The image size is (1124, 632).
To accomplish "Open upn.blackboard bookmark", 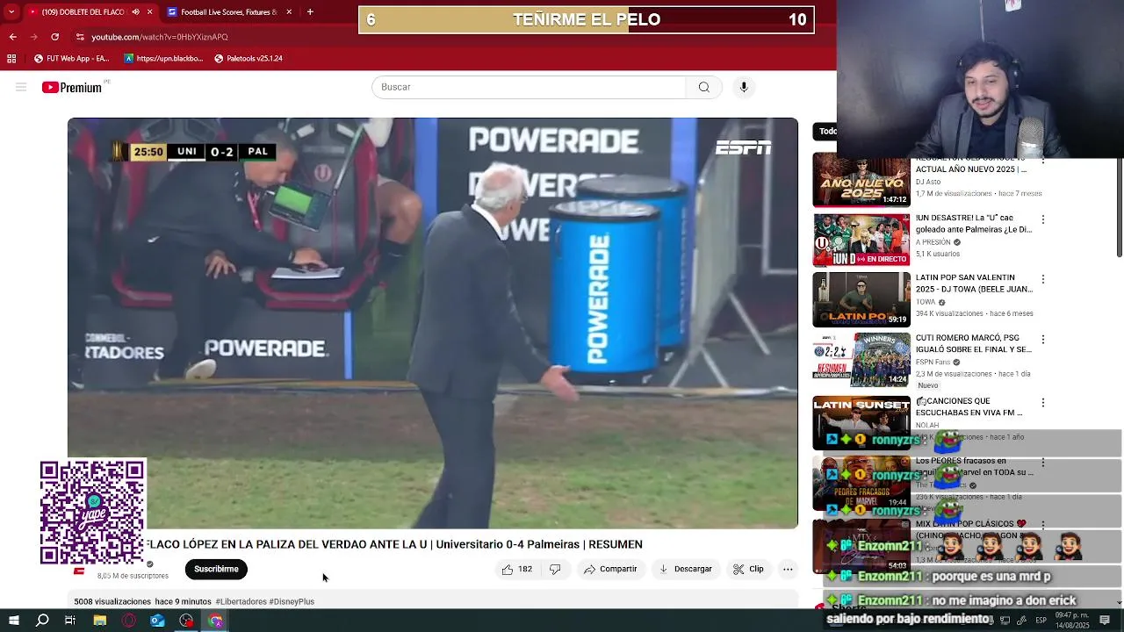I will pyautogui.click(x=162, y=59).
